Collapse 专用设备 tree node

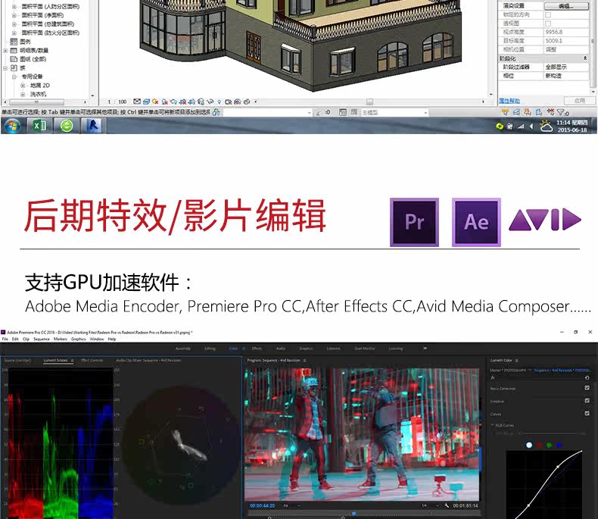(14, 77)
